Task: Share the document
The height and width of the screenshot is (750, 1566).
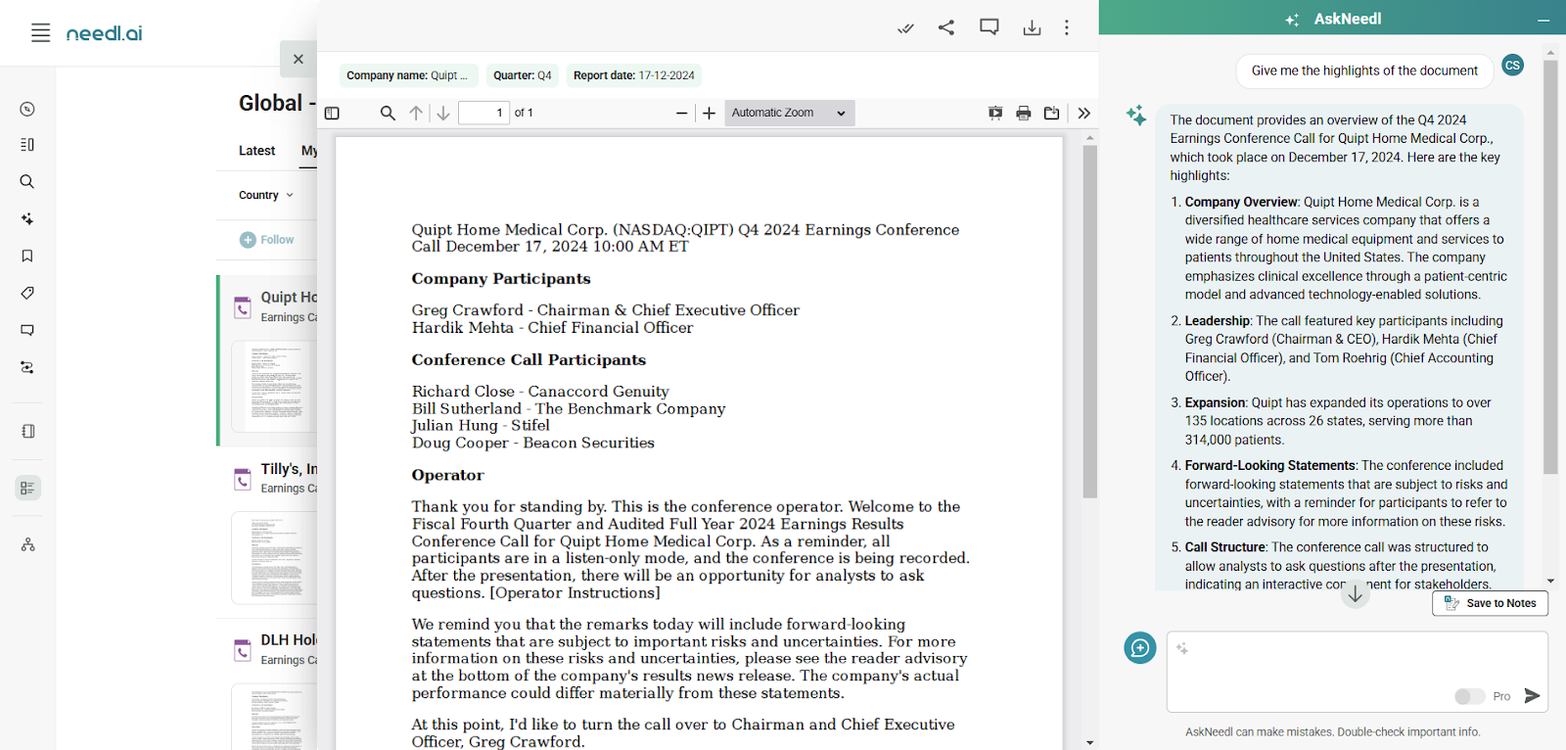Action: (x=946, y=27)
